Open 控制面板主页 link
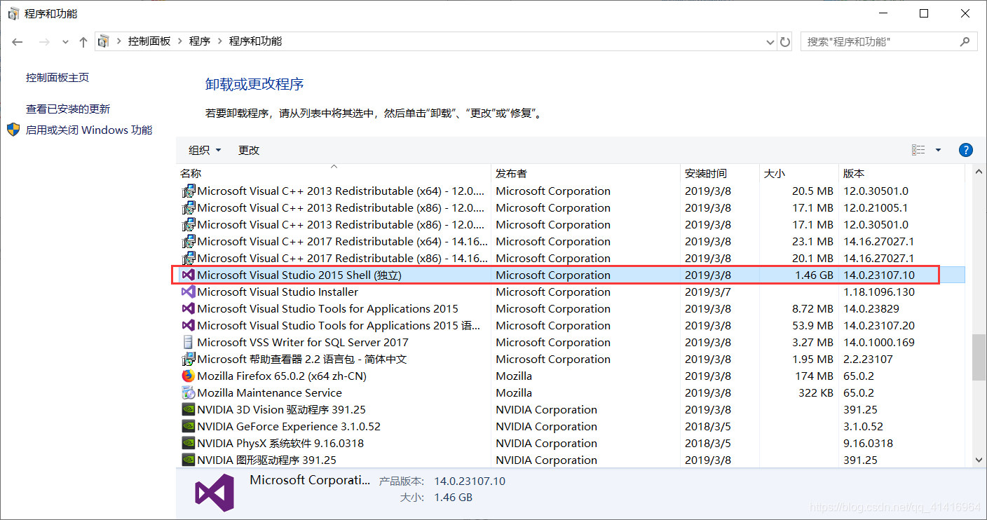This screenshot has height=520, width=987. tap(57, 77)
